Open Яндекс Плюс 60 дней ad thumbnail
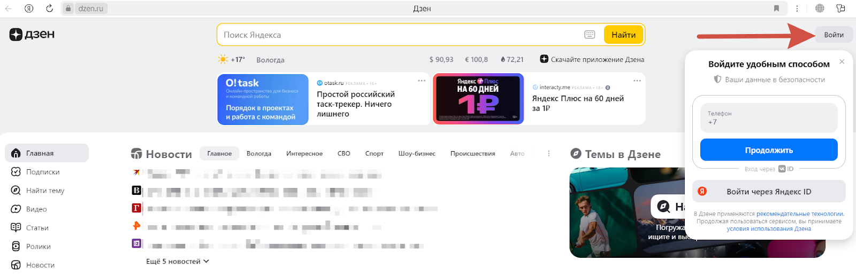The image size is (856, 276). click(478, 99)
